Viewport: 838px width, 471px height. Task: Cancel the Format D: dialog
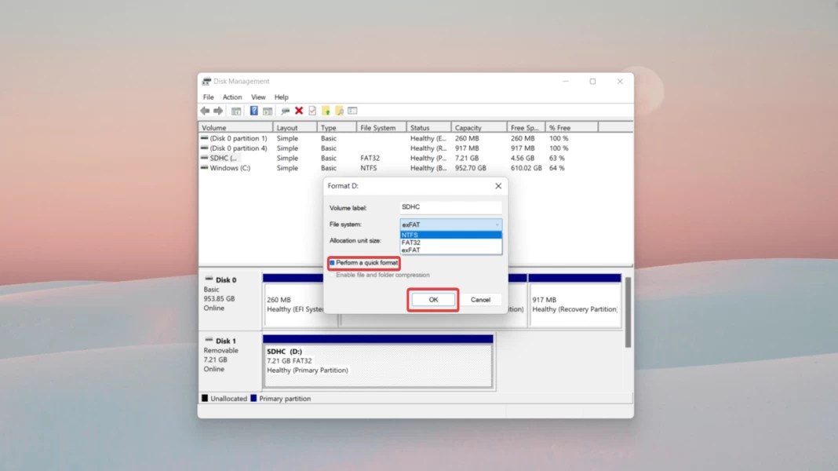482,299
